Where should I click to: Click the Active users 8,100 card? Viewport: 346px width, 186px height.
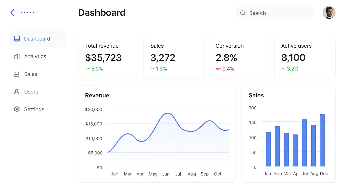point(305,57)
